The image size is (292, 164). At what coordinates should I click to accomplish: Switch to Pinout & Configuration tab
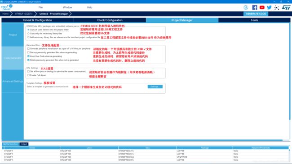tap(38, 20)
